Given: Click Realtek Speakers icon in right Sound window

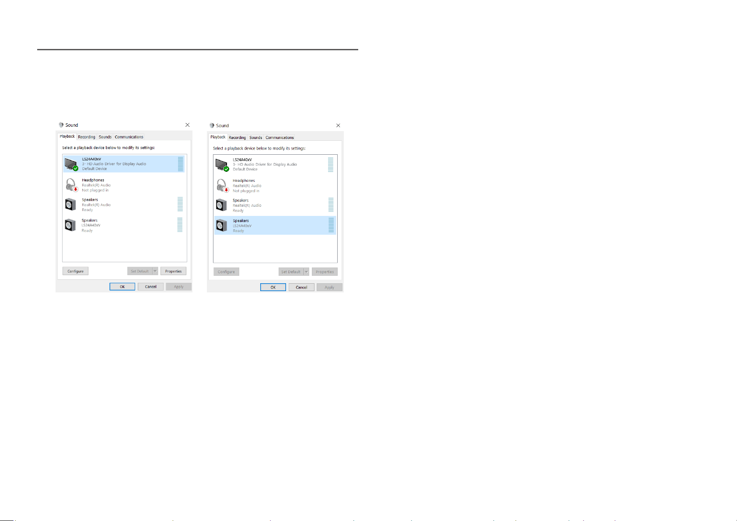Looking at the screenshot, I should (x=221, y=205).
